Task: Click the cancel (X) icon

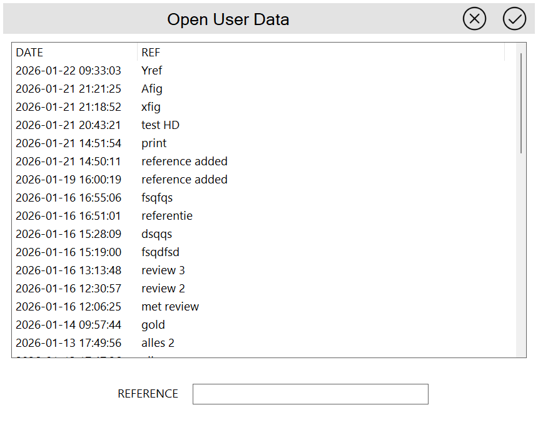Action: (474, 19)
